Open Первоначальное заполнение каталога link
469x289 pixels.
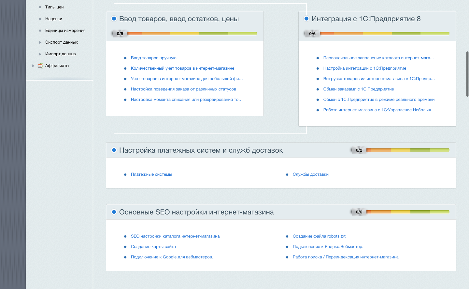tap(378, 58)
